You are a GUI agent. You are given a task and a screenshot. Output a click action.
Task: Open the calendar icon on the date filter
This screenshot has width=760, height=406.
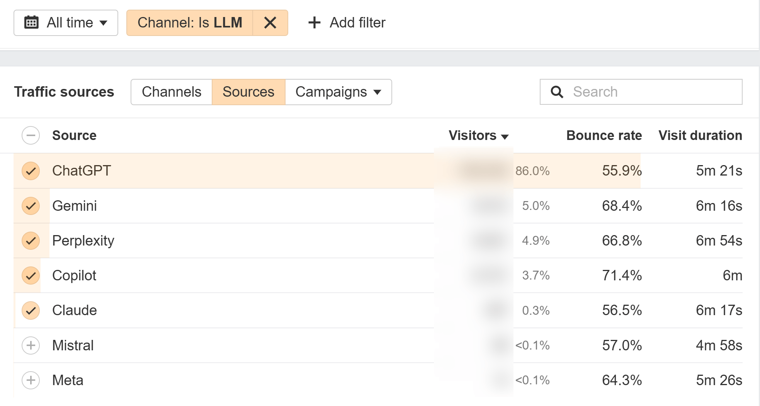click(33, 22)
